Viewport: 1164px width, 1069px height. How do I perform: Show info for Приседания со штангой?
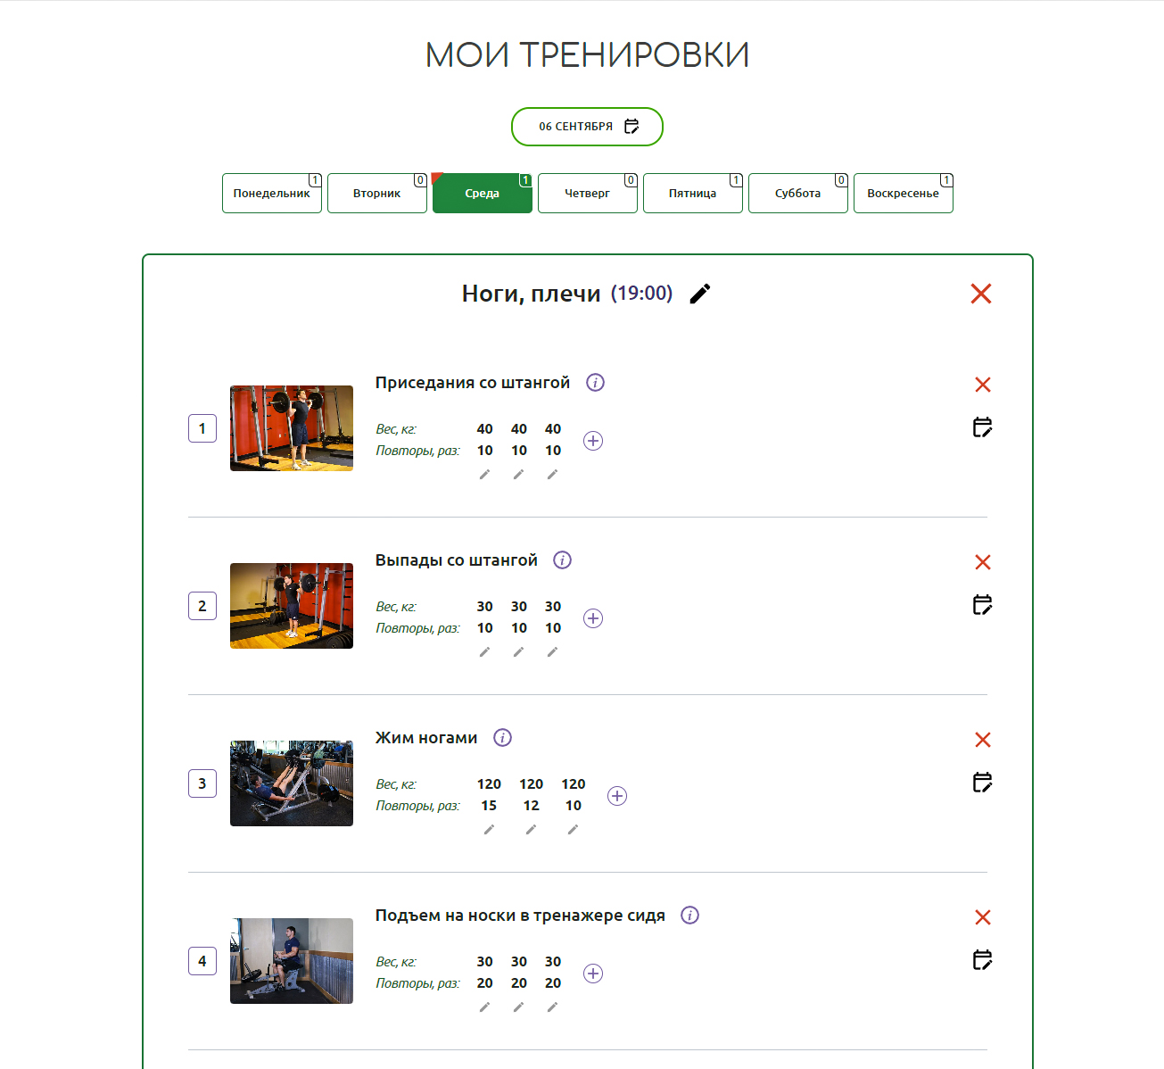[595, 383]
